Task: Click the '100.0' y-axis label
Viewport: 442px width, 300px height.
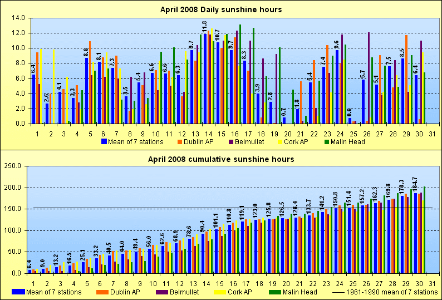Action: click(13, 230)
